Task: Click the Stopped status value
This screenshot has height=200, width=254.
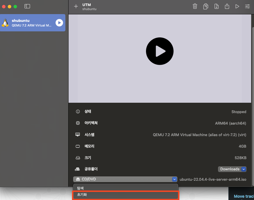Action: [x=239, y=112]
